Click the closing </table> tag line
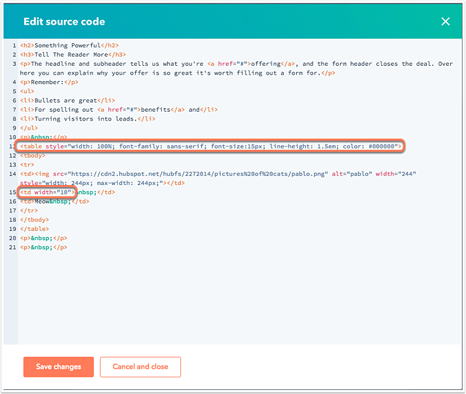 coord(35,229)
